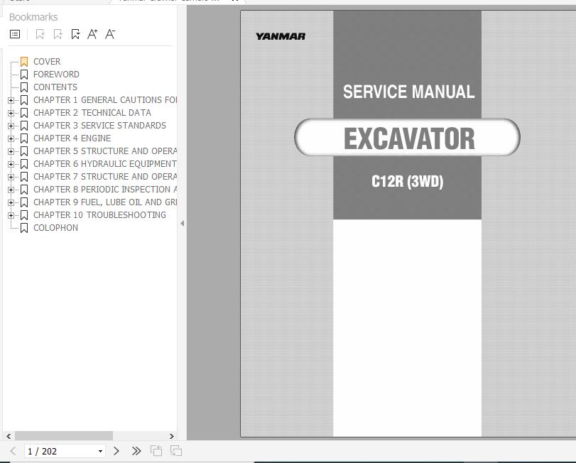Select CHAPTER 6 HYDRAULIC EQUIPMENT bookmark text

pos(105,164)
